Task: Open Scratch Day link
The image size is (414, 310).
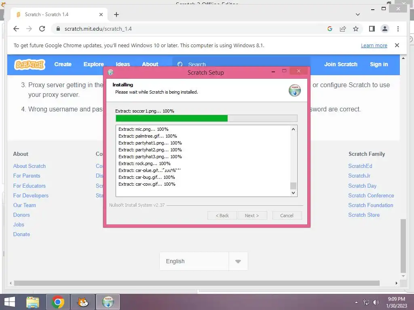Action: pos(362,186)
